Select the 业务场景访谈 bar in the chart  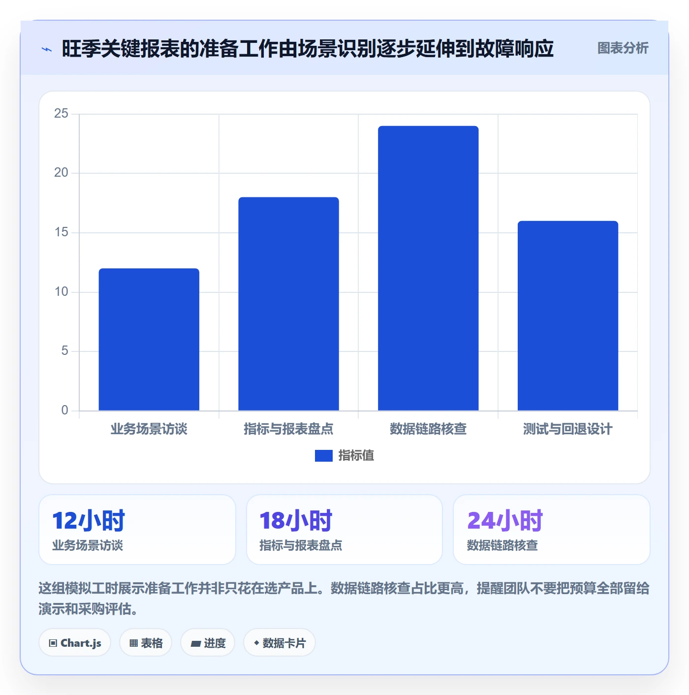coord(149,339)
